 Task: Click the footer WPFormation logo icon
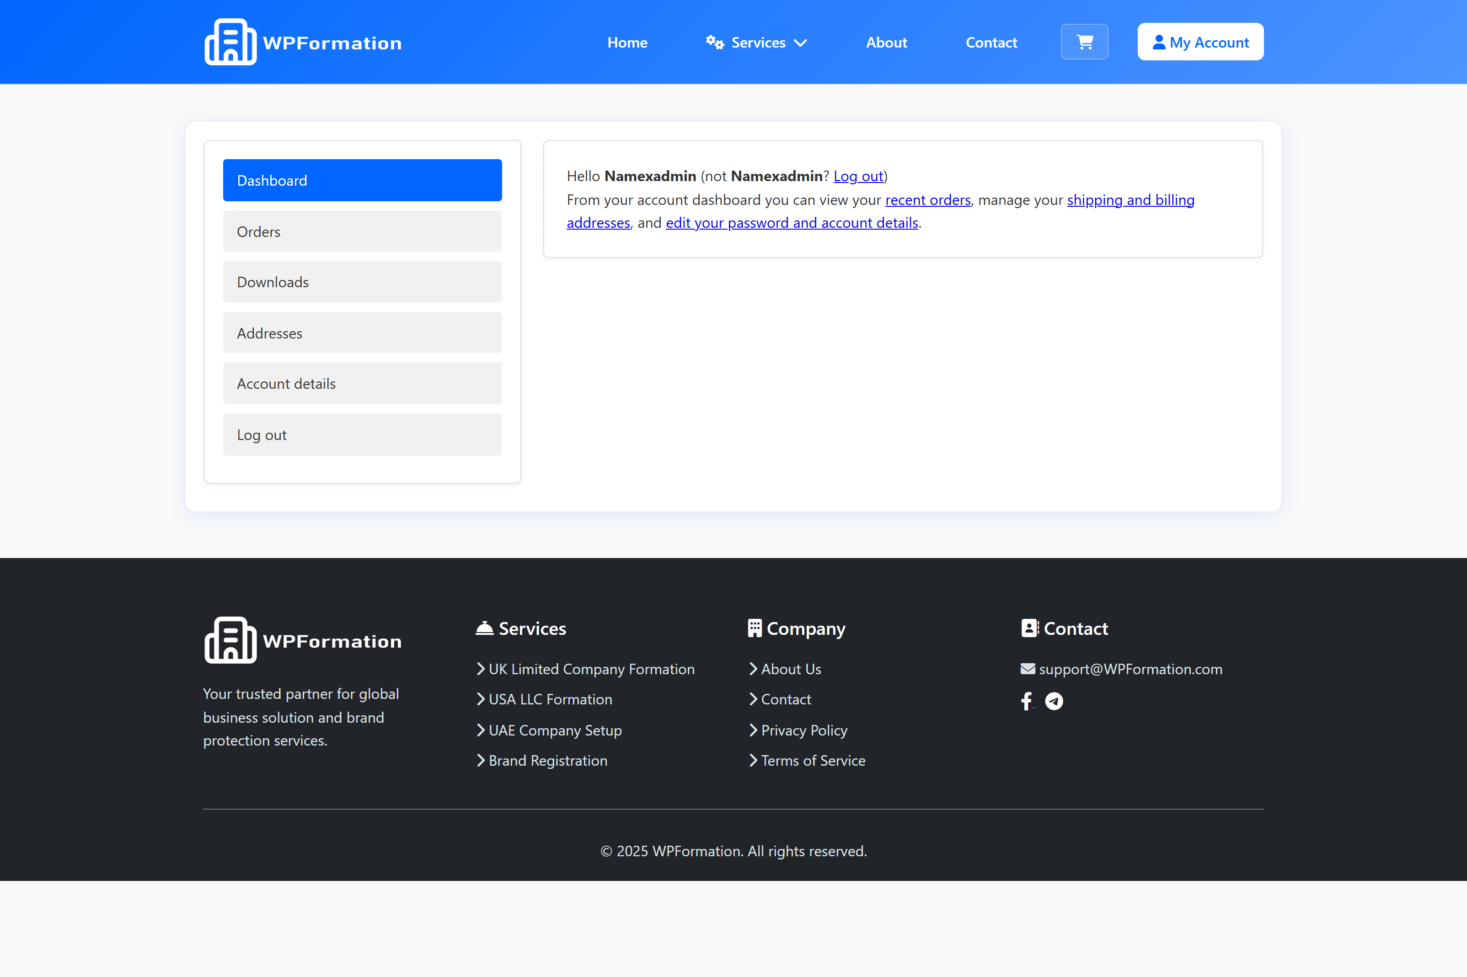pos(230,640)
